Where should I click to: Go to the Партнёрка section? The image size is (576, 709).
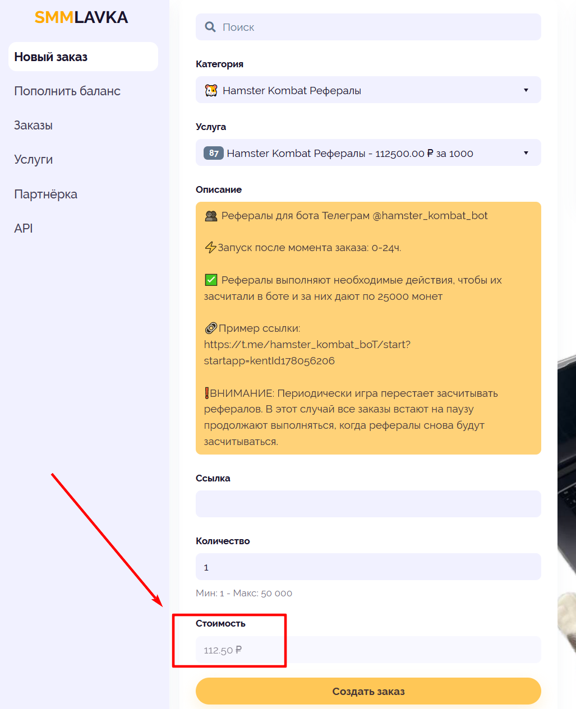45,194
